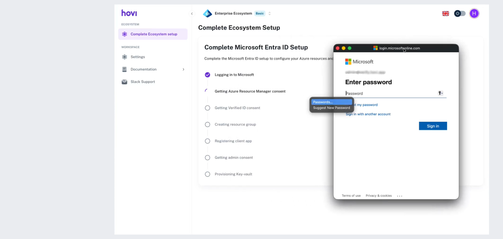The width and height of the screenshot is (503, 239).
Task: Click the Provisioning Key-vault step circle
Action: coord(207,174)
